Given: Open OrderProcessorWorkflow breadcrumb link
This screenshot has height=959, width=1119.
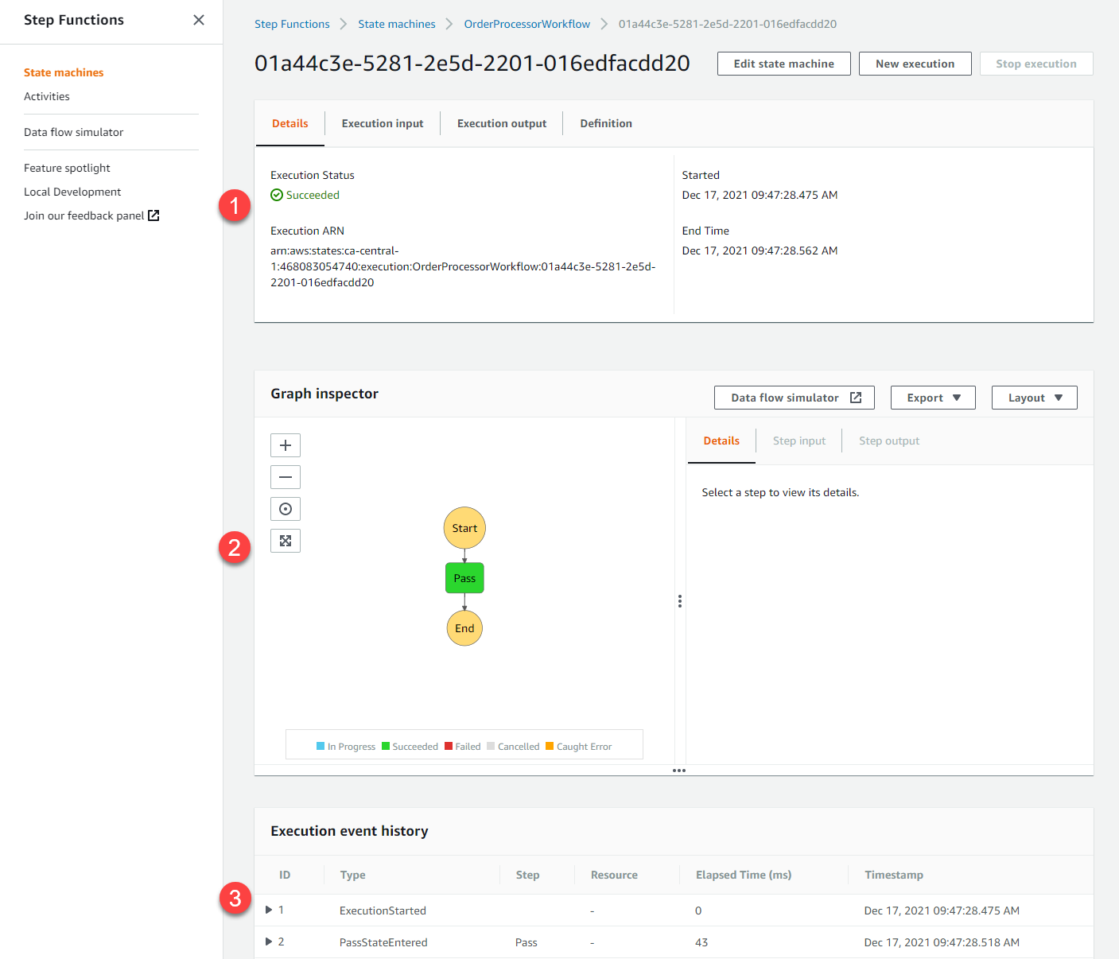Looking at the screenshot, I should [527, 24].
